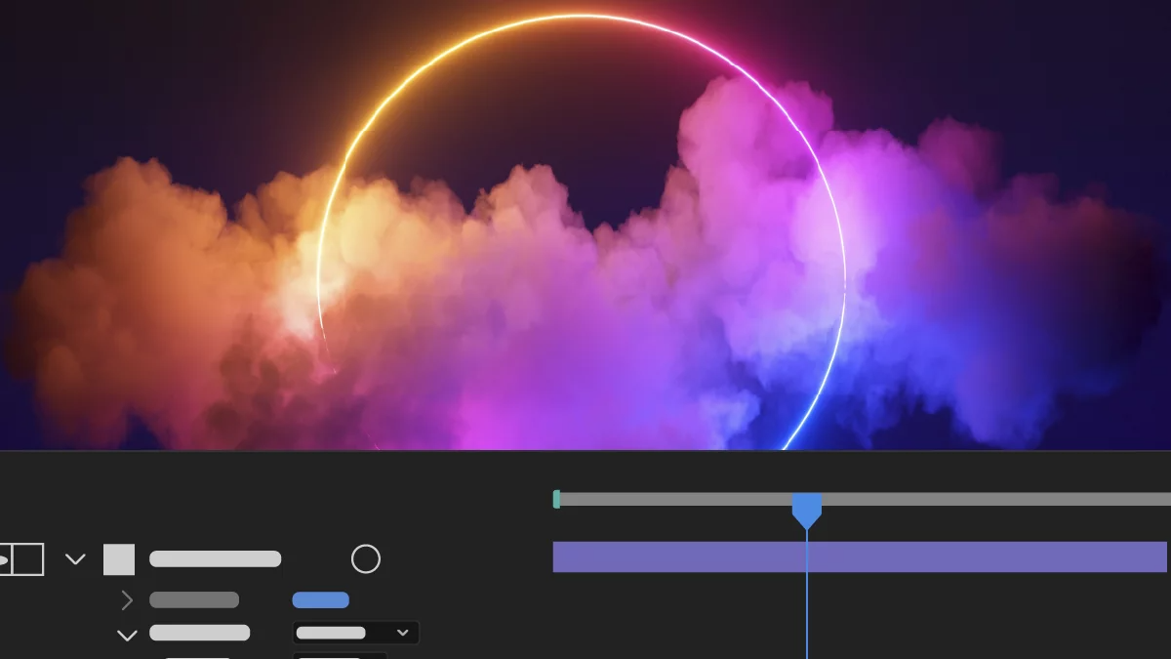Viewport: 1171px width, 659px height.
Task: Collapse the second expanded property group chevron
Action: 127,635
